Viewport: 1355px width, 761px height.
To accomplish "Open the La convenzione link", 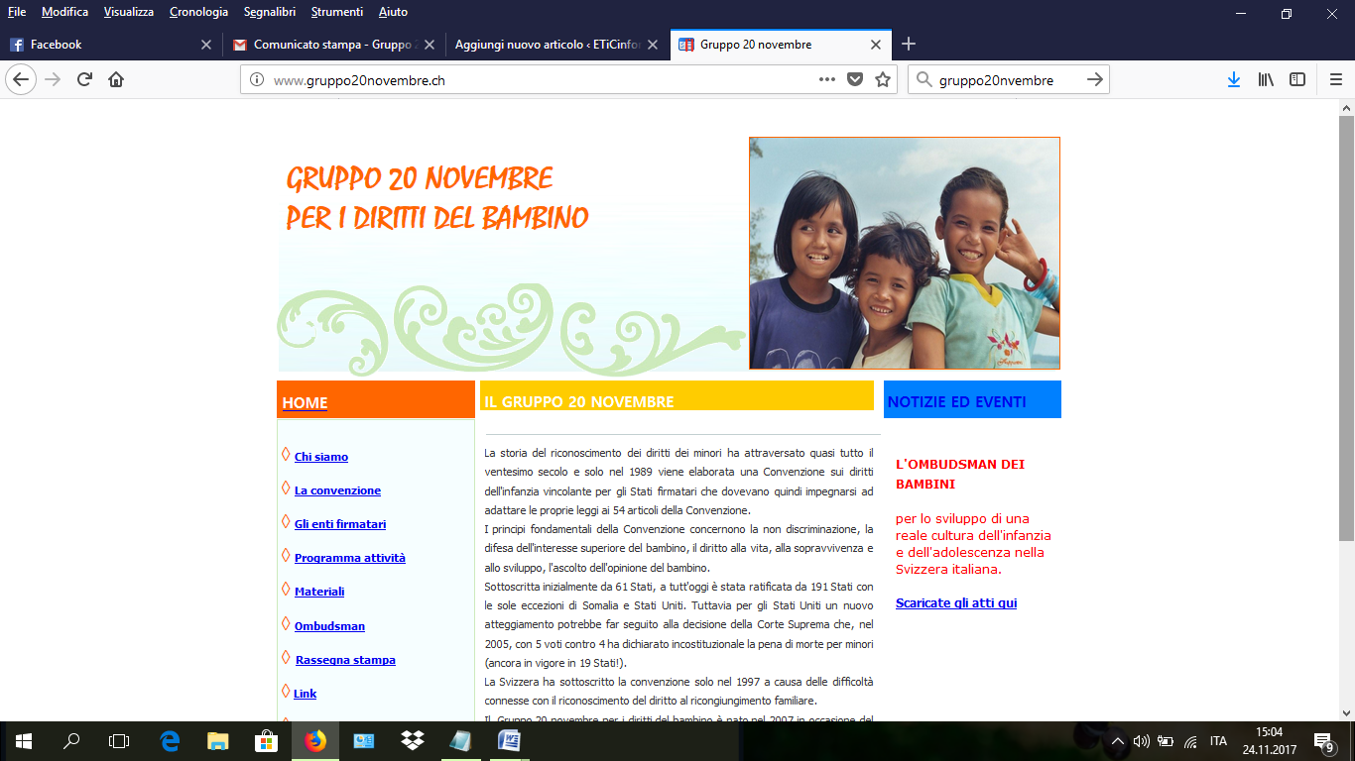I will [x=337, y=490].
